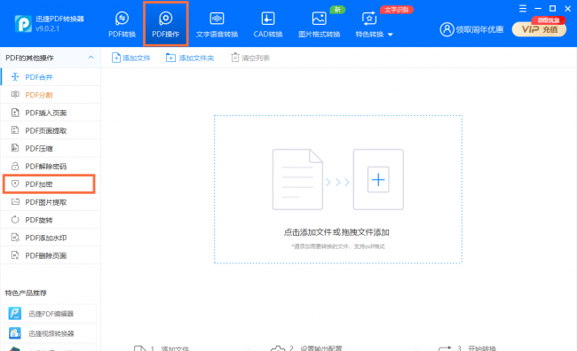Image resolution: width=577 pixels, height=351 pixels.
Task: Switch to the PDF操作 tab
Action: [x=166, y=24]
